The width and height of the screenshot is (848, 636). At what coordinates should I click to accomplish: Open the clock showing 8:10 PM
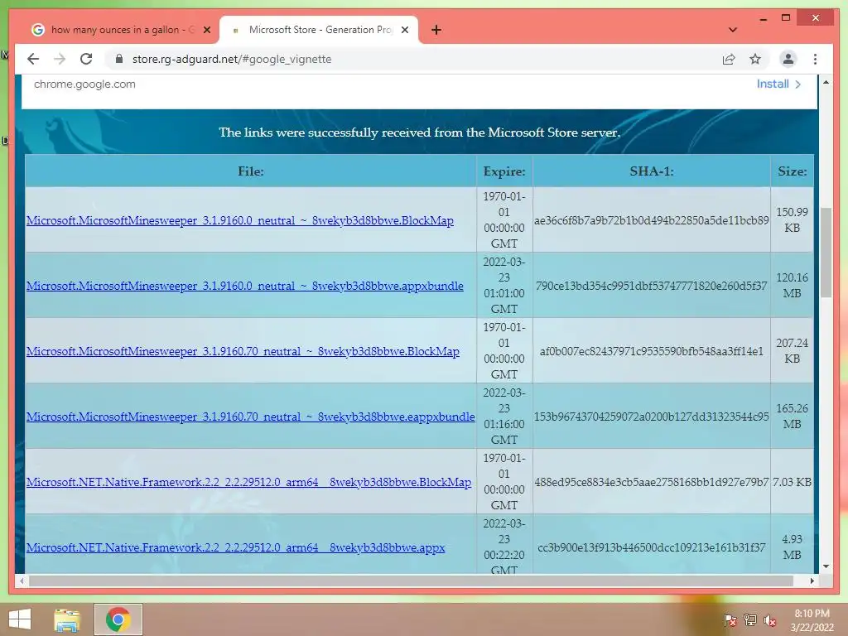coord(812,620)
